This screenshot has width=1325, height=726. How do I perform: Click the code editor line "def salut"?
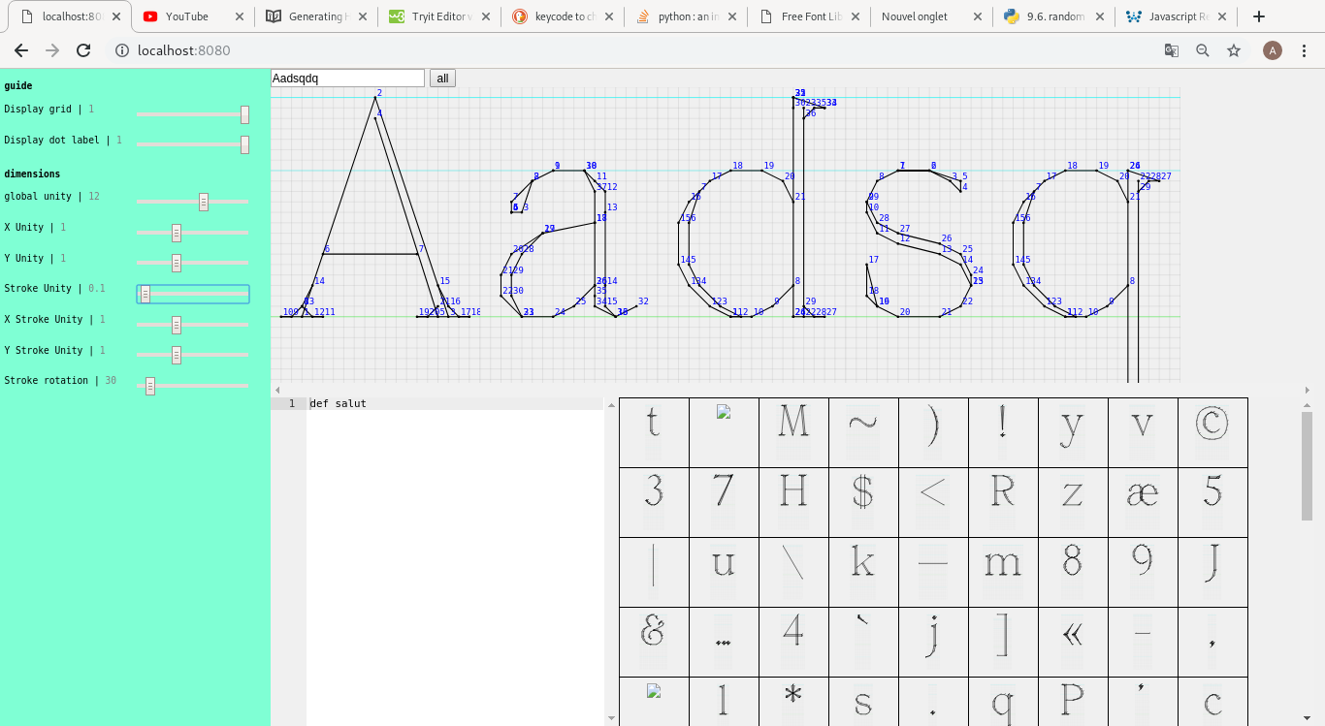[x=338, y=403]
